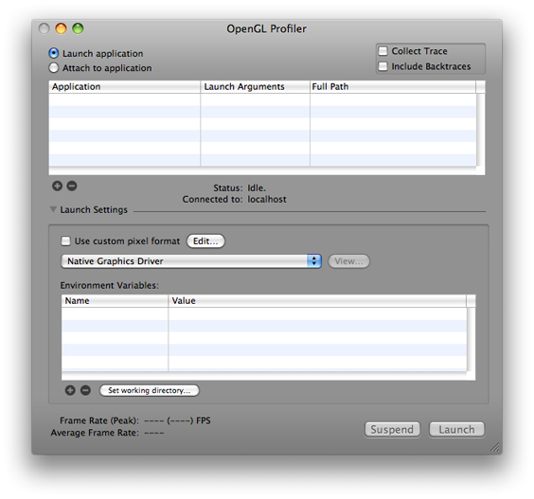Select the Attach to application radio button

pos(54,68)
